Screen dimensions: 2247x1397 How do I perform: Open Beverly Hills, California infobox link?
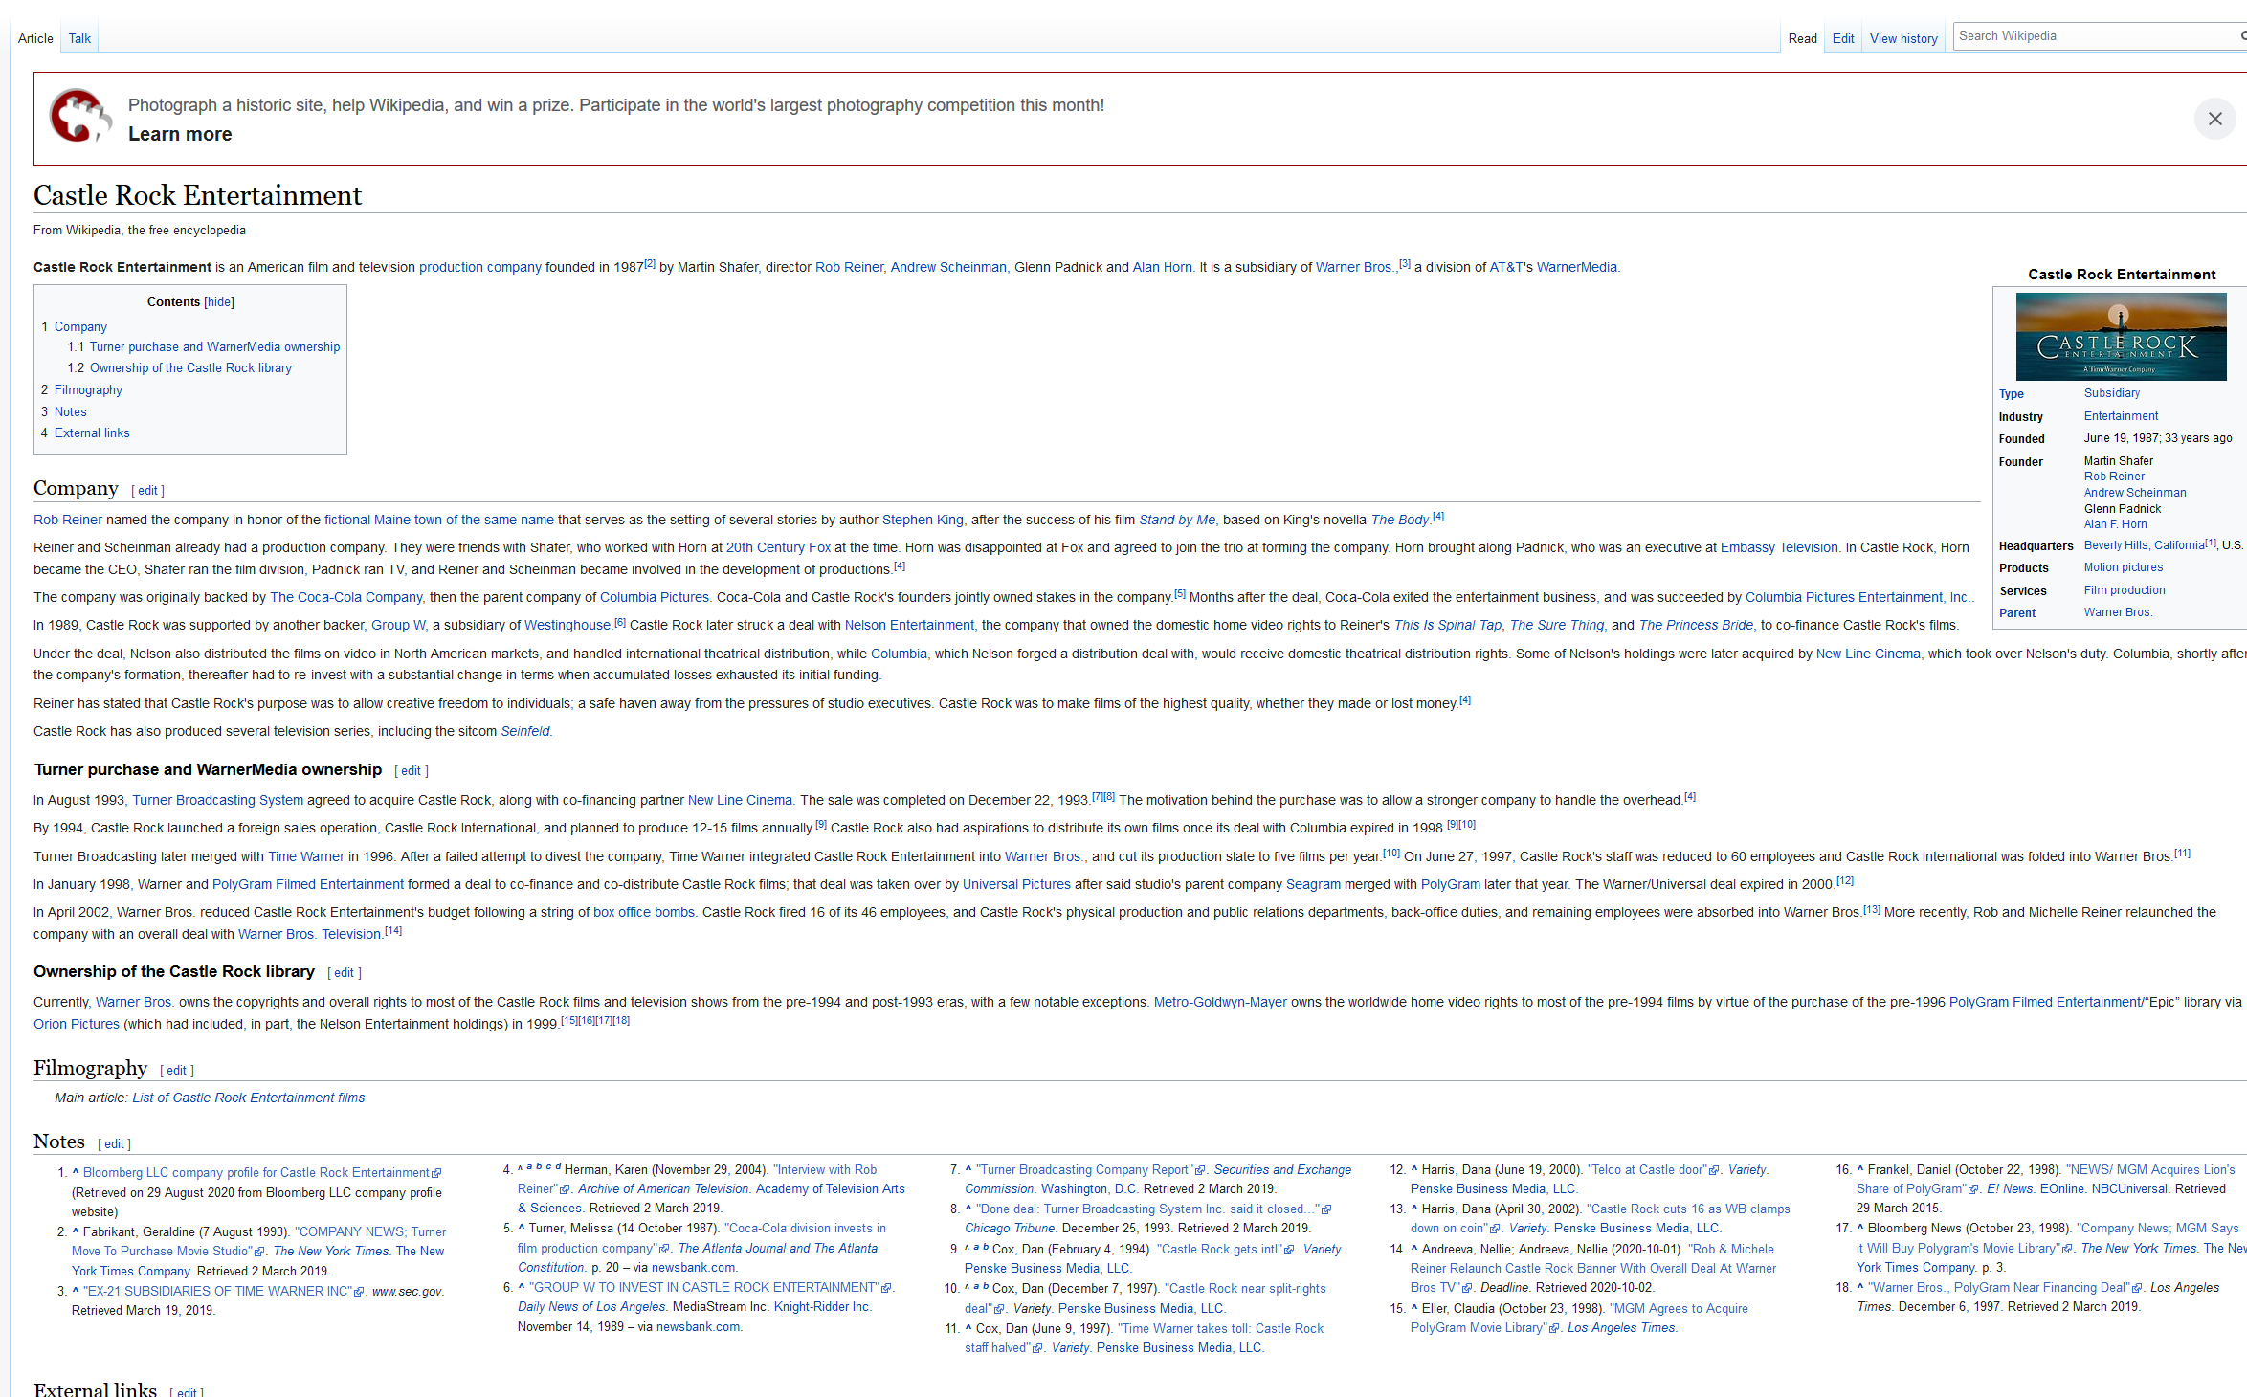click(x=2144, y=545)
